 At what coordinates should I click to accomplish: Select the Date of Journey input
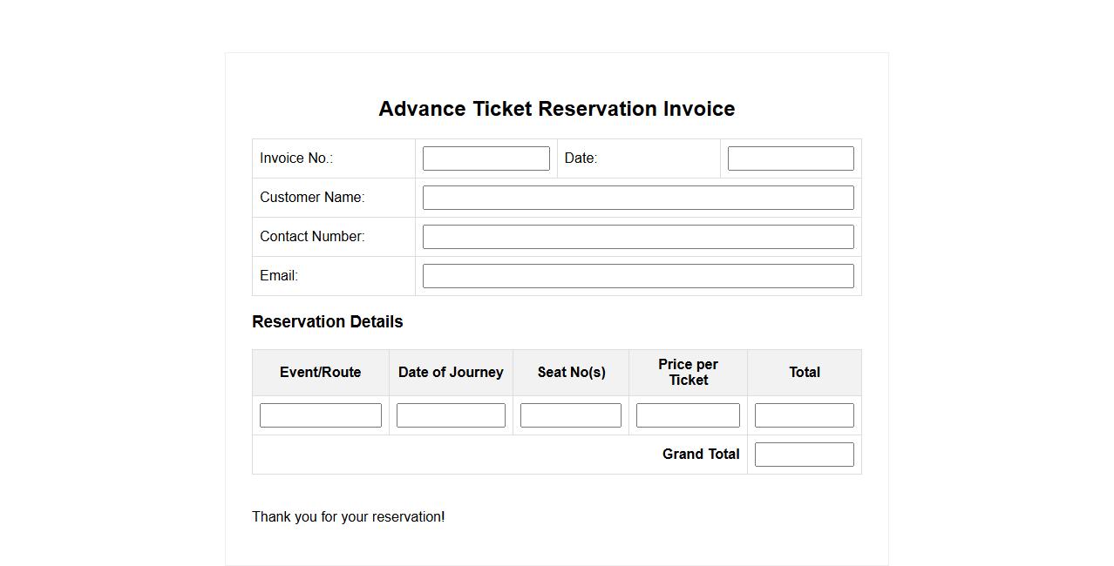[x=451, y=415]
